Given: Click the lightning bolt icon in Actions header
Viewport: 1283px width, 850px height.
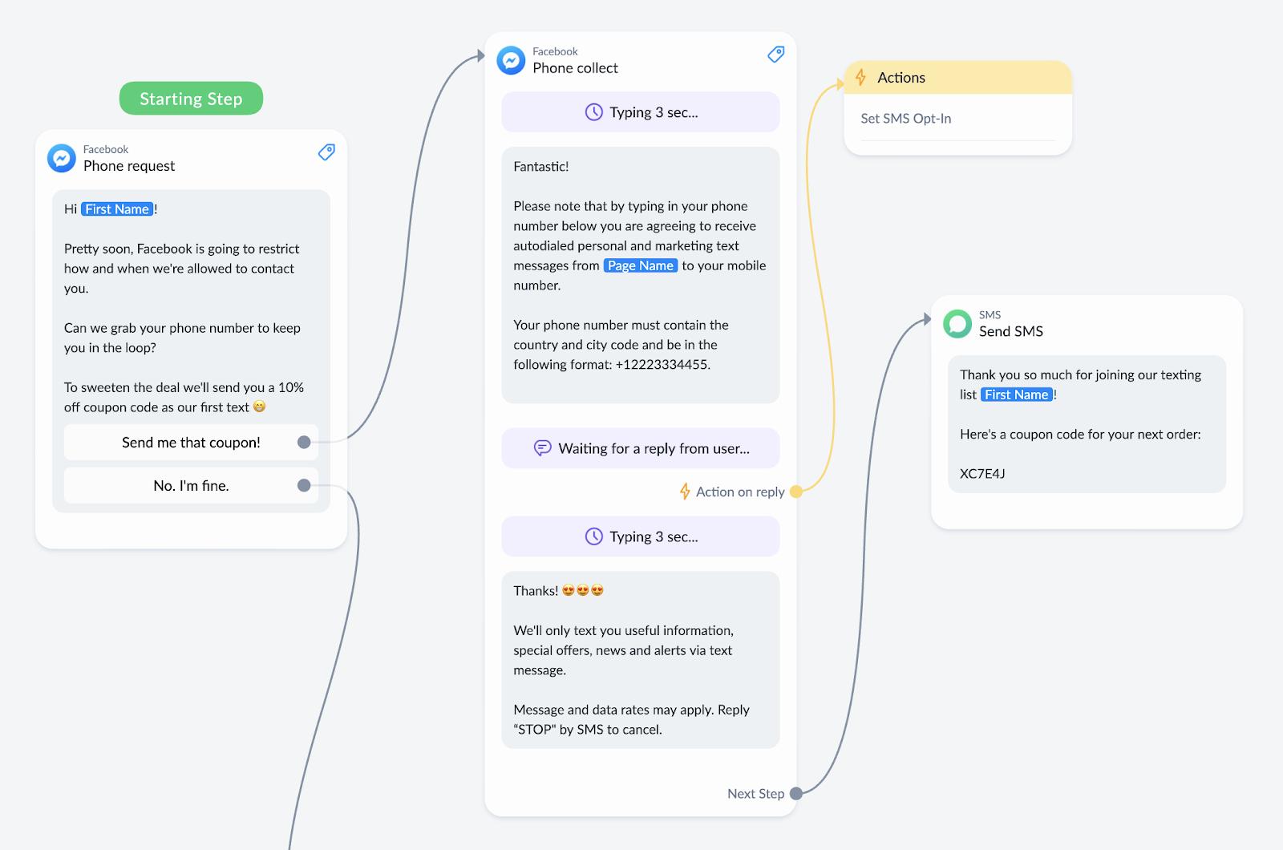Looking at the screenshot, I should click(860, 78).
